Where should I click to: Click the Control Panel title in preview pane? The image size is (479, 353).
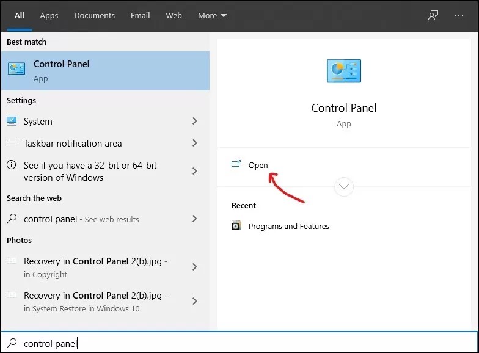pyautogui.click(x=343, y=107)
